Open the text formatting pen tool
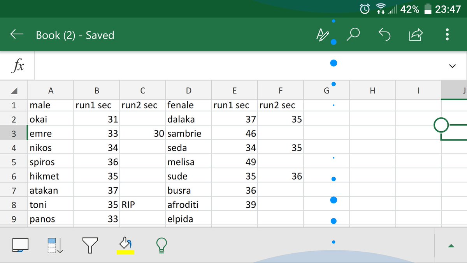This screenshot has height=263, width=467. tap(323, 35)
